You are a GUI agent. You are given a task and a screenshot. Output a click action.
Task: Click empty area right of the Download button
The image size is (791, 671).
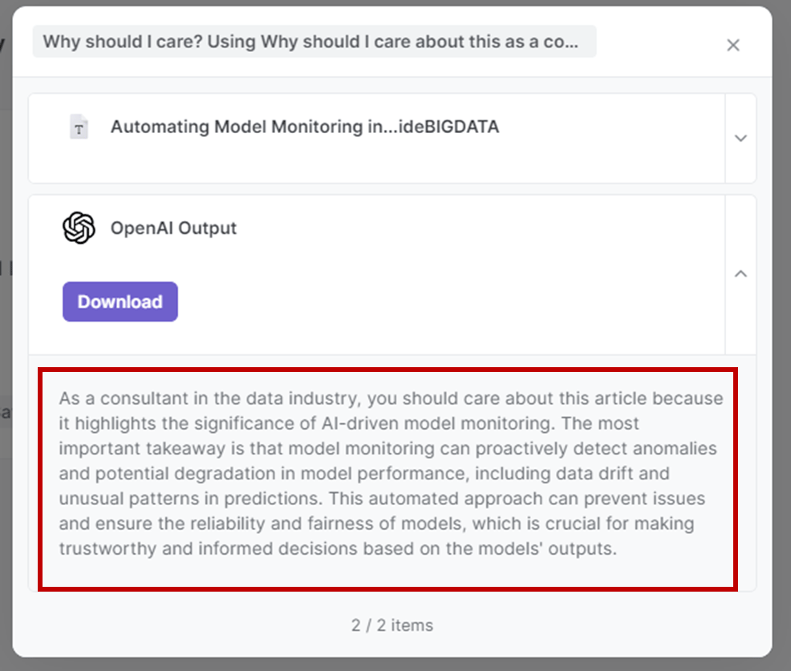441,302
